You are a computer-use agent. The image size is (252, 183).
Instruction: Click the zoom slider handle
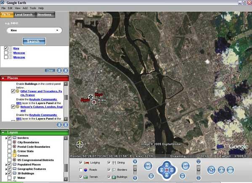coord(135,170)
